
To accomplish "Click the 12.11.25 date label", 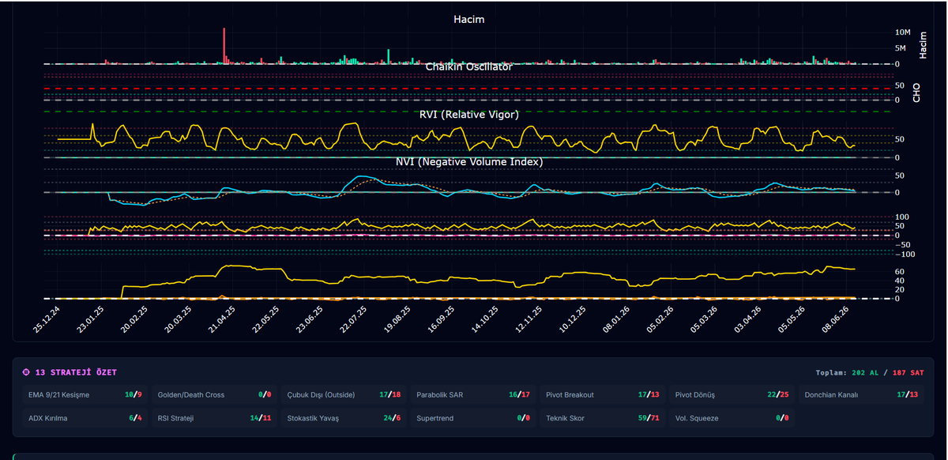I will pos(529,320).
